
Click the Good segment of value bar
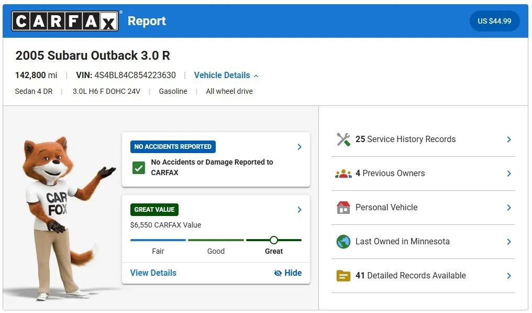(216, 240)
